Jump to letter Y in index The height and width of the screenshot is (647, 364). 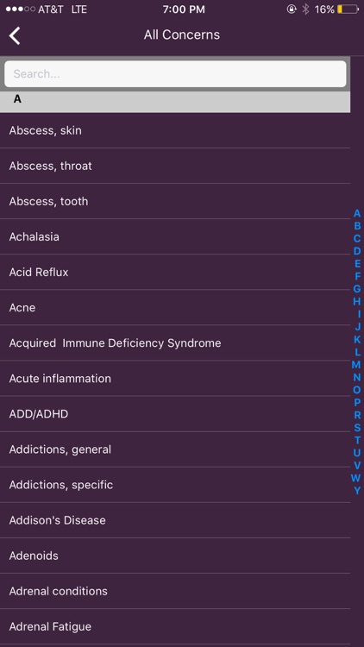click(x=357, y=491)
